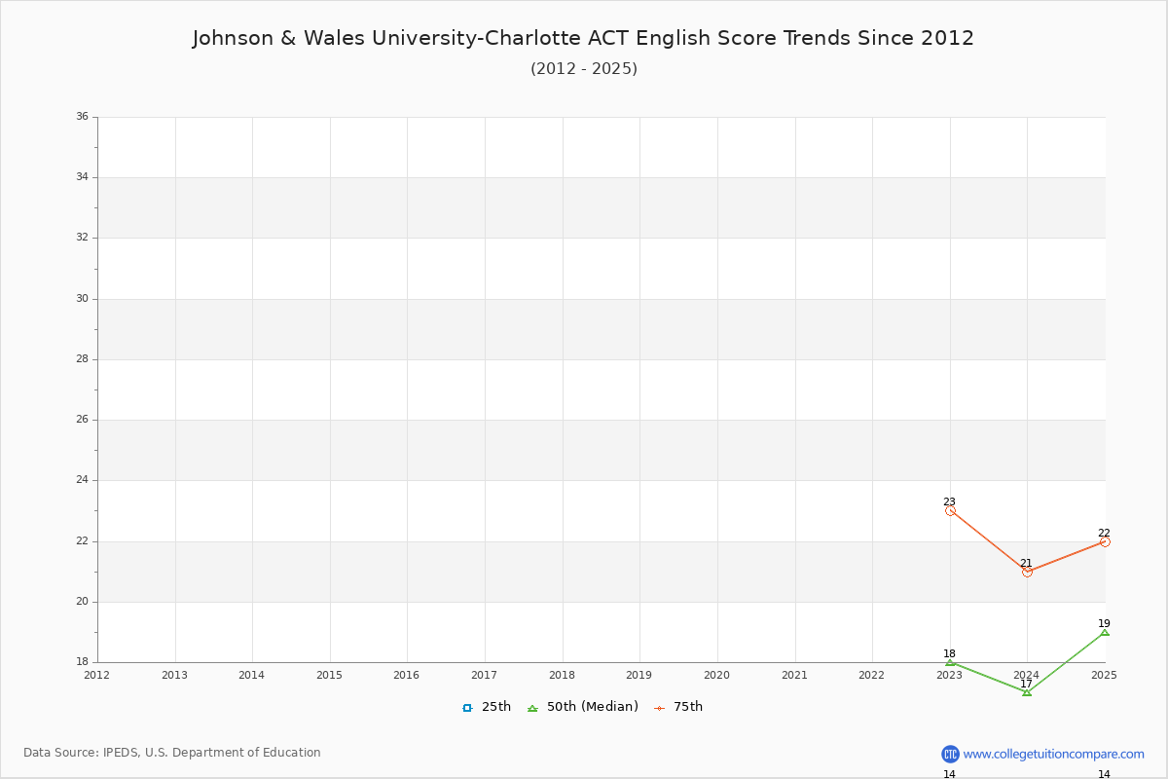Screen dimensions: 1168x779
Task: Click the x-axis label 2019
Action: pos(639,674)
